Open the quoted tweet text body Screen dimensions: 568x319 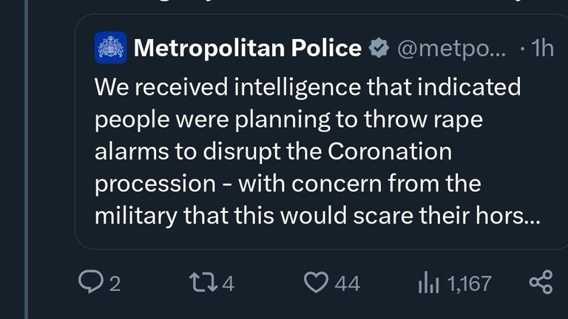point(317,151)
